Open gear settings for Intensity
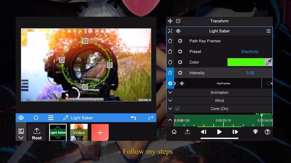Screen dimensions: 291x163 coord(180,73)
